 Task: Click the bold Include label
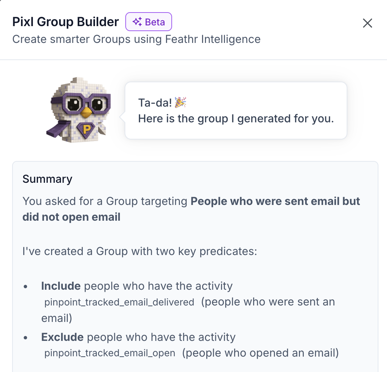coord(61,286)
